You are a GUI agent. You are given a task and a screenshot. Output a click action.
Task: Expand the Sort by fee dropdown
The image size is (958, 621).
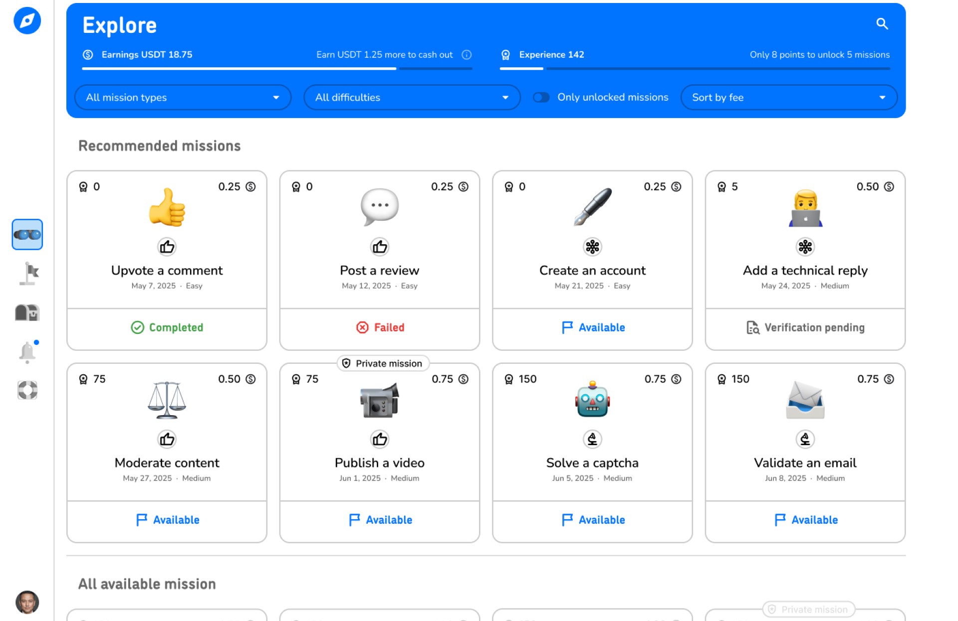coord(788,97)
